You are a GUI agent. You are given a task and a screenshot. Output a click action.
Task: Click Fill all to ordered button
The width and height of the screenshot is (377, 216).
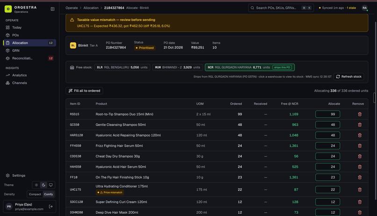point(84,91)
